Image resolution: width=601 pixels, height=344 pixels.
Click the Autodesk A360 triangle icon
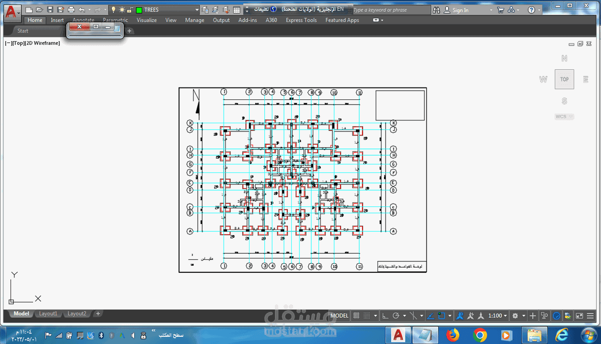pyautogui.click(x=511, y=10)
